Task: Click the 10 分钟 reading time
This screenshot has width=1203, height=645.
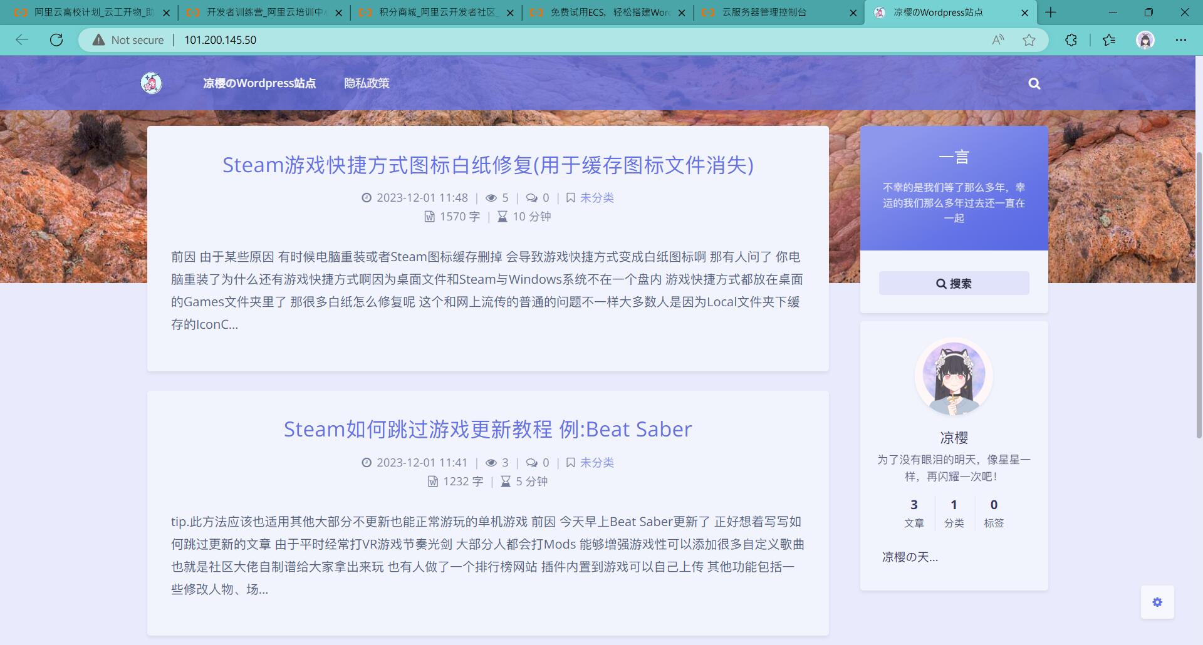Action: (531, 217)
